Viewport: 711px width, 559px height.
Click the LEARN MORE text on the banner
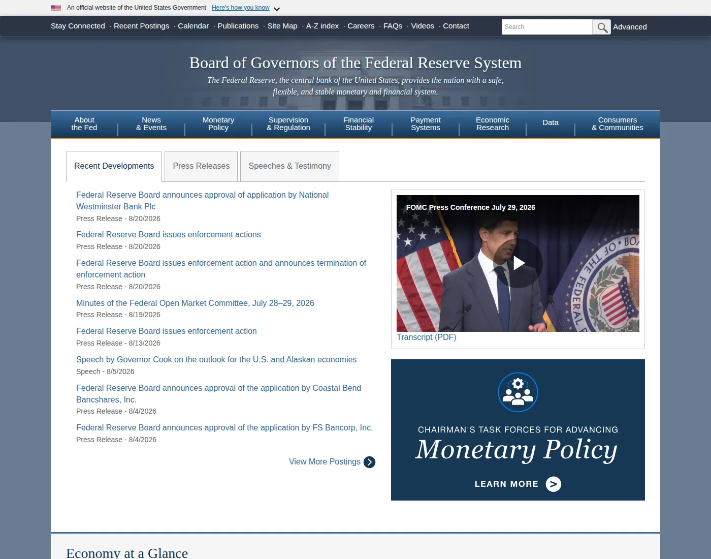506,484
